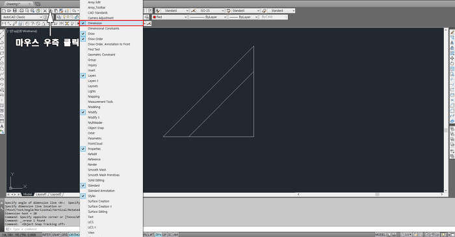The width and height of the screenshot is (455, 237).
Task: Enable the Dimensional Constraints toolbar
Action: tap(111, 29)
